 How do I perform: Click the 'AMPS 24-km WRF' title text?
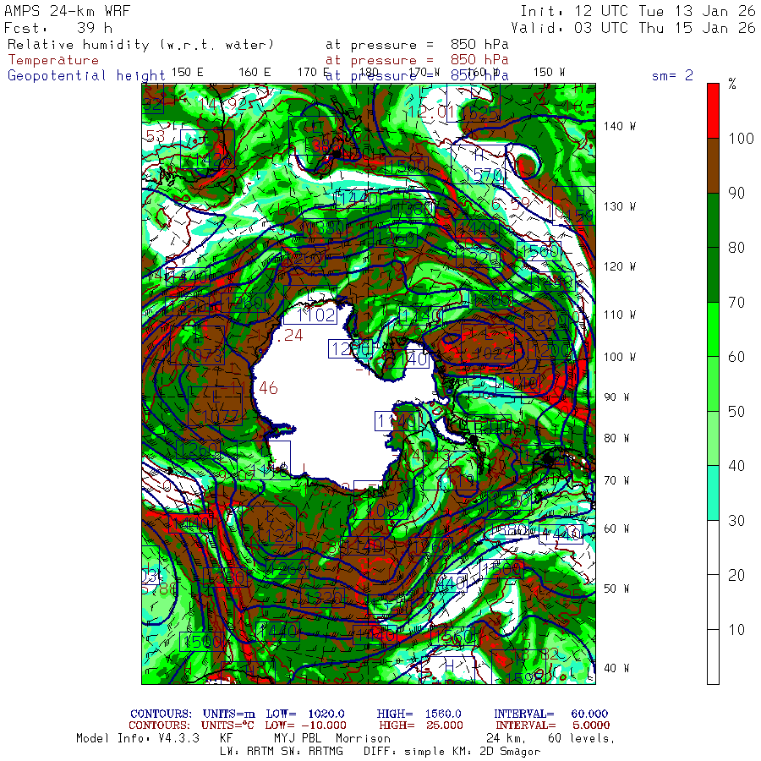click(x=68, y=11)
